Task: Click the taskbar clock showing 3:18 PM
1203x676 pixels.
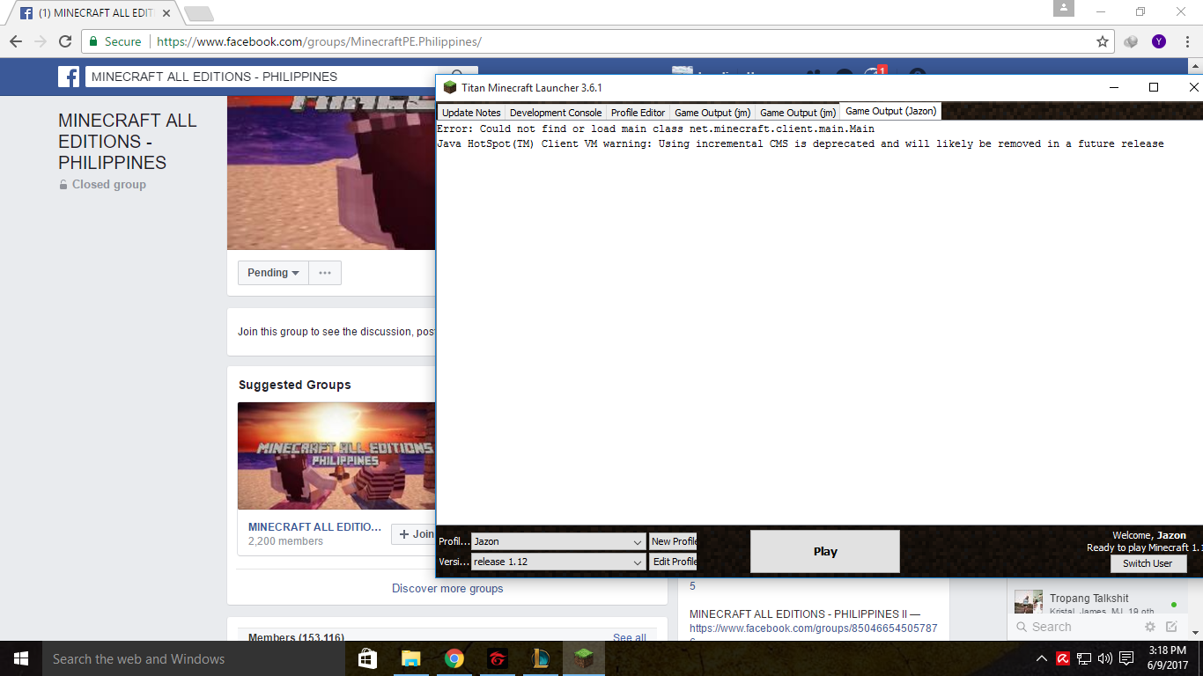Action: pos(1169,658)
